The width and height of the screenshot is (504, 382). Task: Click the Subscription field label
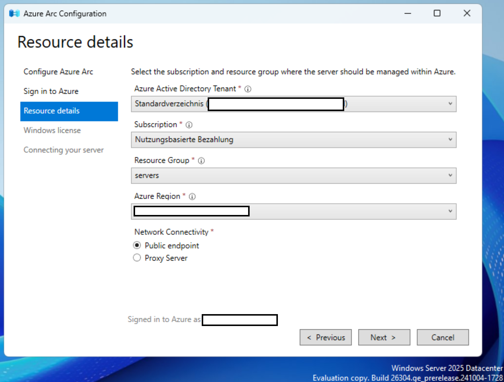tap(156, 124)
